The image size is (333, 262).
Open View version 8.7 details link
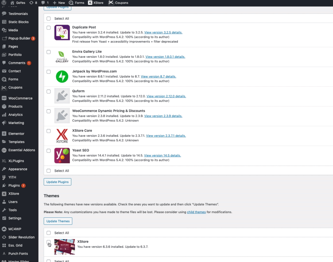tap(158, 76)
